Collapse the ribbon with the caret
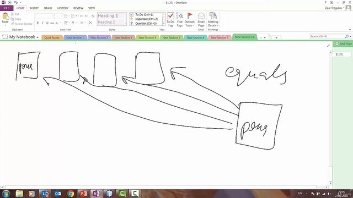The width and height of the screenshot is (353, 198). pyautogui.click(x=350, y=29)
